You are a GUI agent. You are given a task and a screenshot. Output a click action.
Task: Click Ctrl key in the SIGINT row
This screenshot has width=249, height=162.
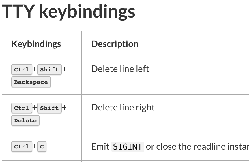(22, 146)
